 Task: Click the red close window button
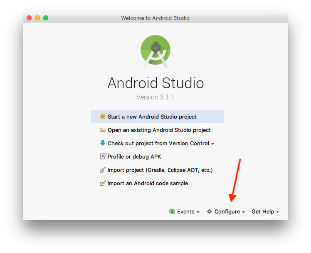click(29, 18)
